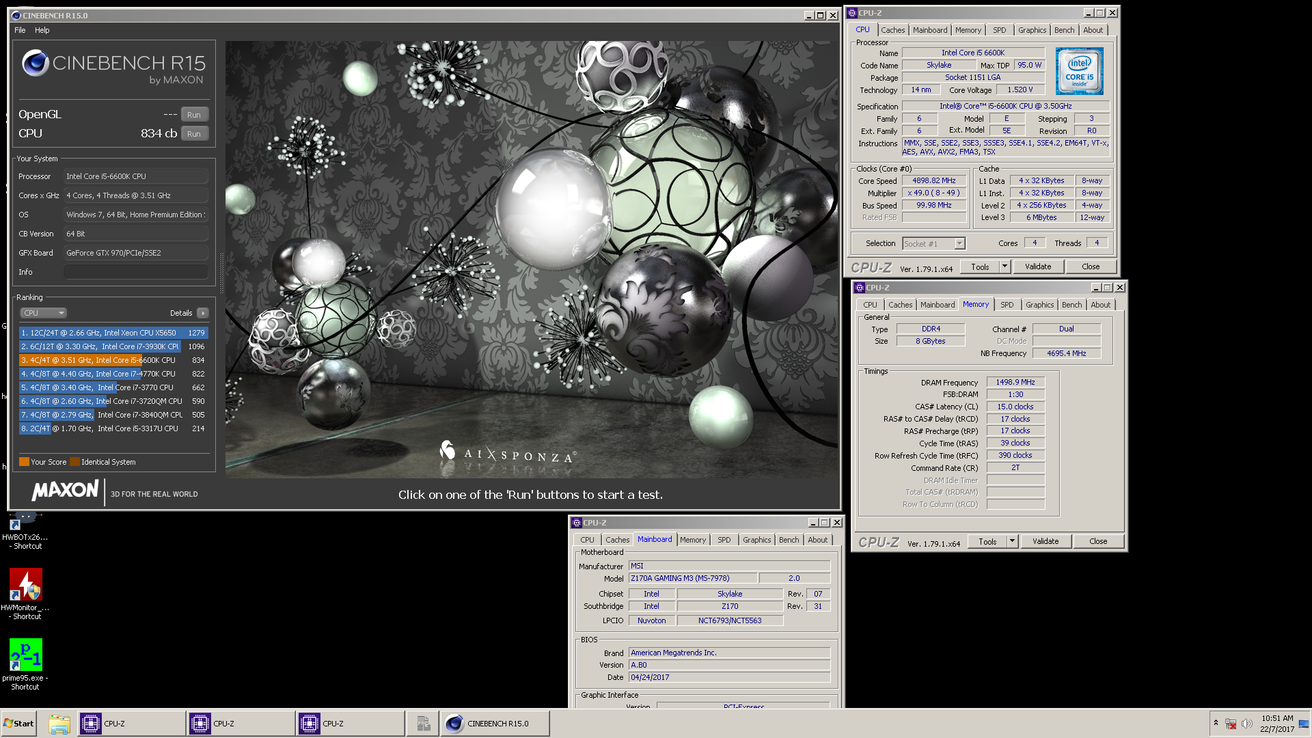Switch to the second CPU-Z taskbar button
Image resolution: width=1312 pixels, height=738 pixels.
pyautogui.click(x=241, y=724)
